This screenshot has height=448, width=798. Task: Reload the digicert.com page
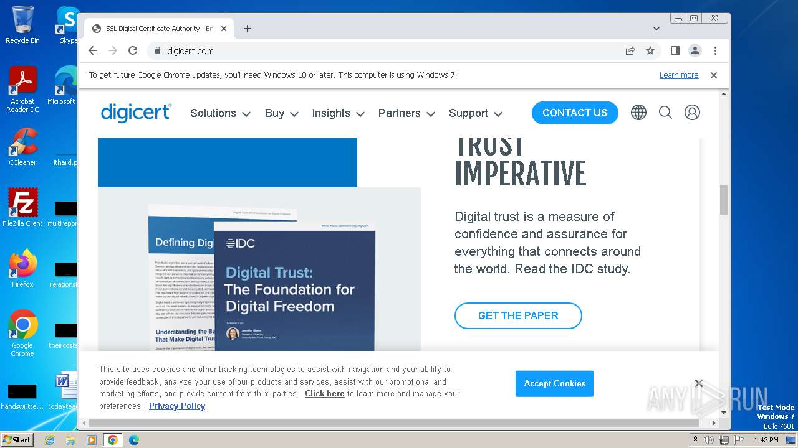[x=133, y=51]
